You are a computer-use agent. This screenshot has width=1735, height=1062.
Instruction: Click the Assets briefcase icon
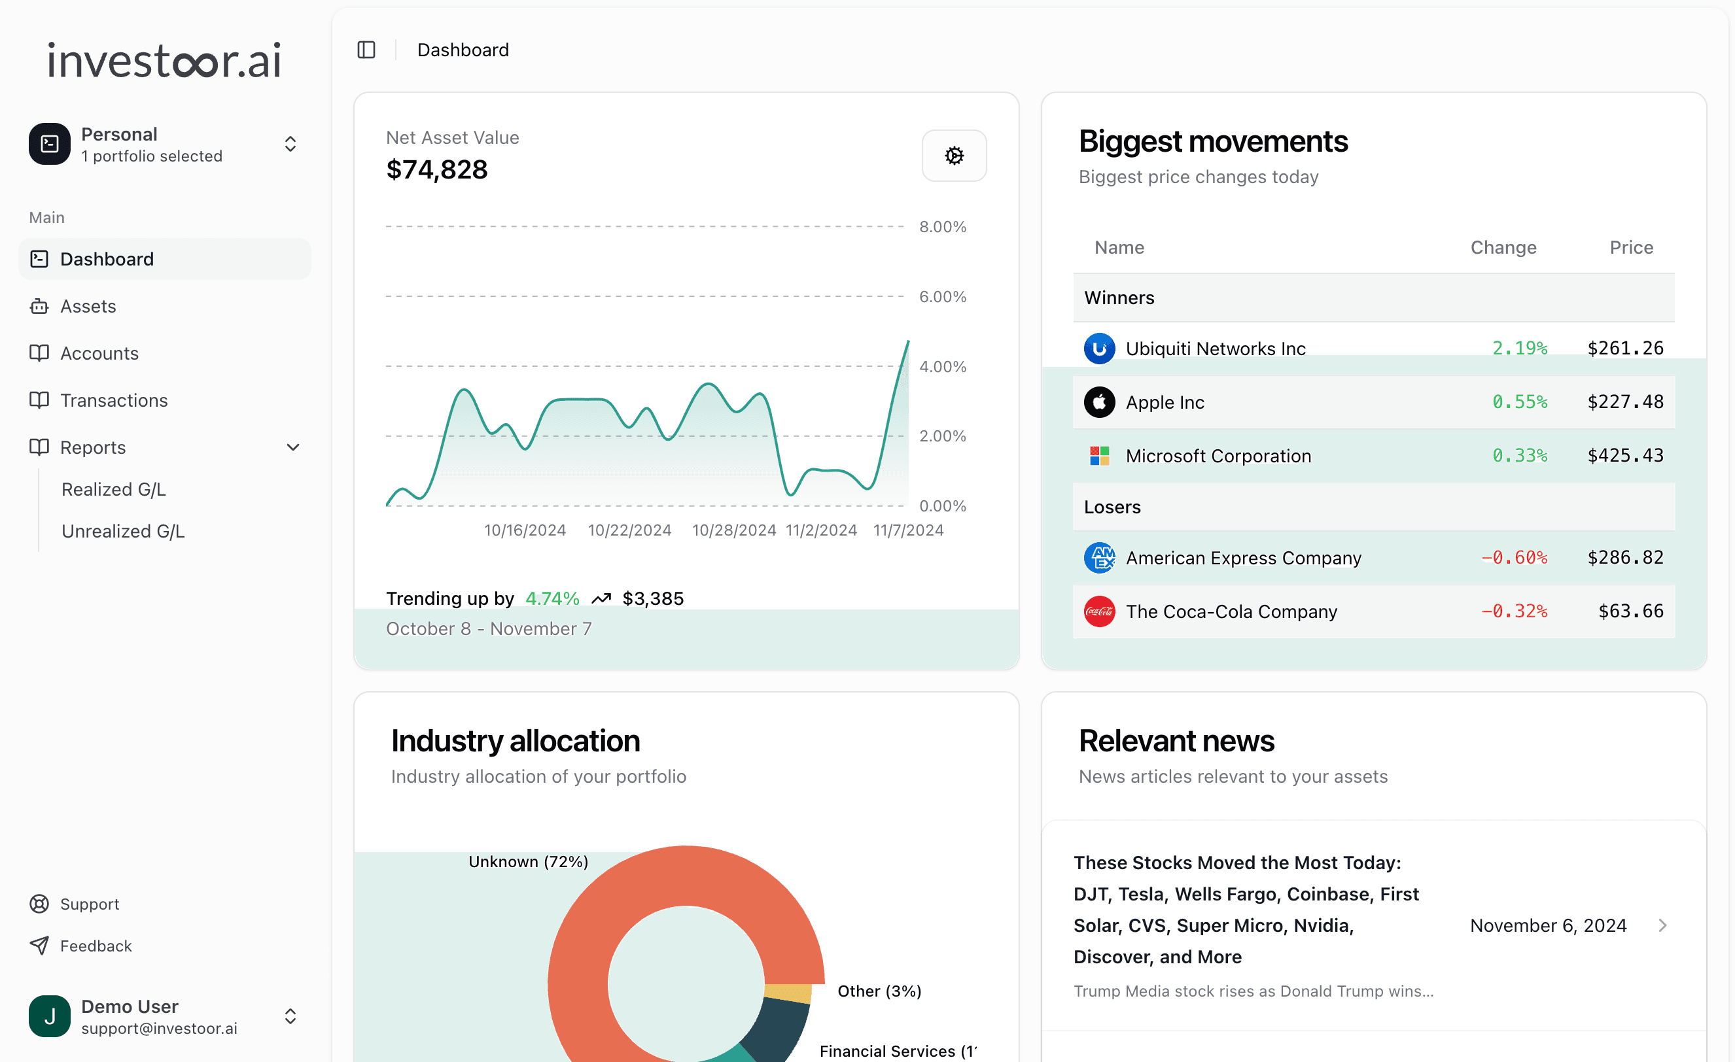(39, 306)
